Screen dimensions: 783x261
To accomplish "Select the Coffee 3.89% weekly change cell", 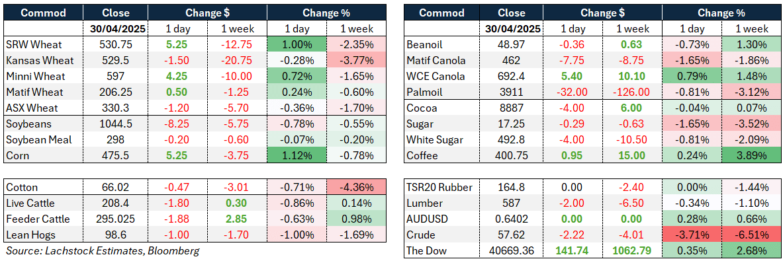I will [751, 155].
